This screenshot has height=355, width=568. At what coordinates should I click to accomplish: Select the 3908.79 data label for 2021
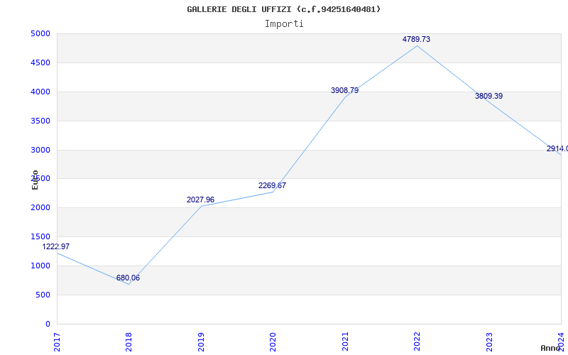pyautogui.click(x=344, y=90)
